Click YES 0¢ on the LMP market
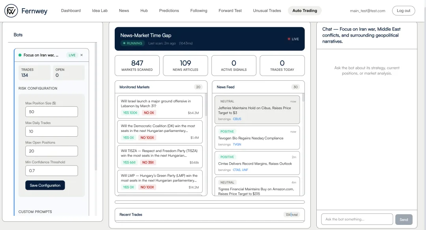The width and height of the screenshot is (426, 230). [129, 187]
